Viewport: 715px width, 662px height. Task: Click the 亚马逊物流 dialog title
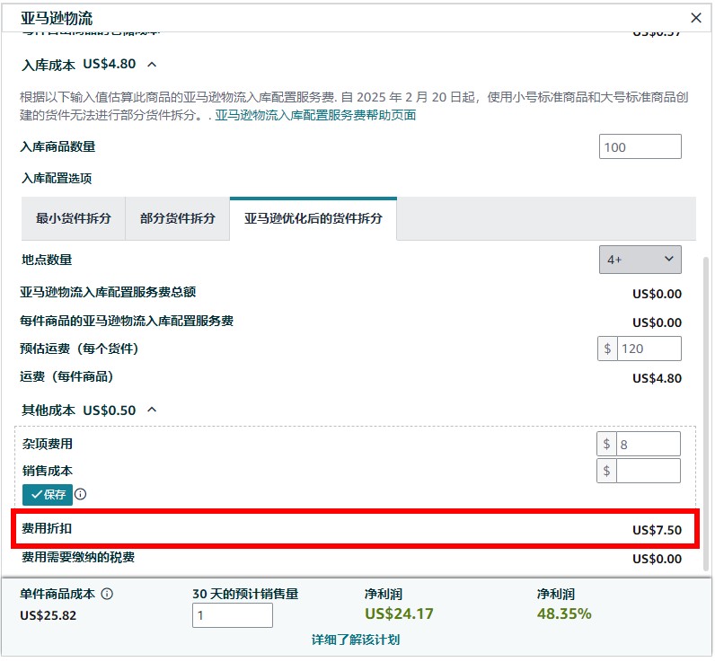57,18
